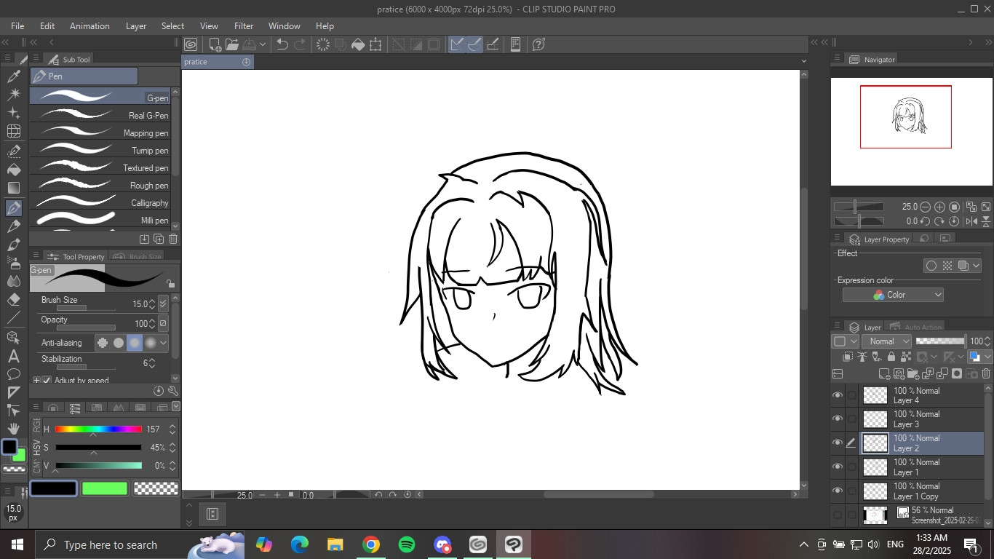This screenshot has height=559, width=994.
Task: Toggle Adjust by speed checkbox
Action: (x=47, y=380)
